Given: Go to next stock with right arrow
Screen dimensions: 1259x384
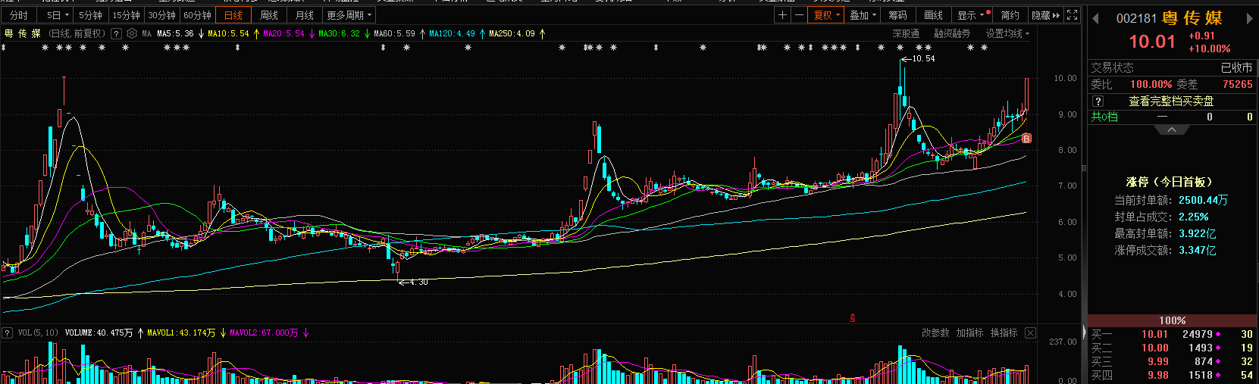Looking at the screenshot, I should tap(1250, 19).
